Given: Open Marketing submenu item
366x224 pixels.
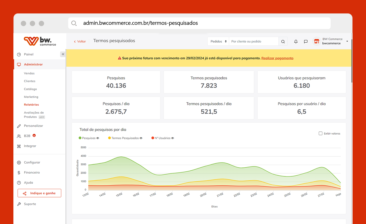Looking at the screenshot, I should coord(31,97).
